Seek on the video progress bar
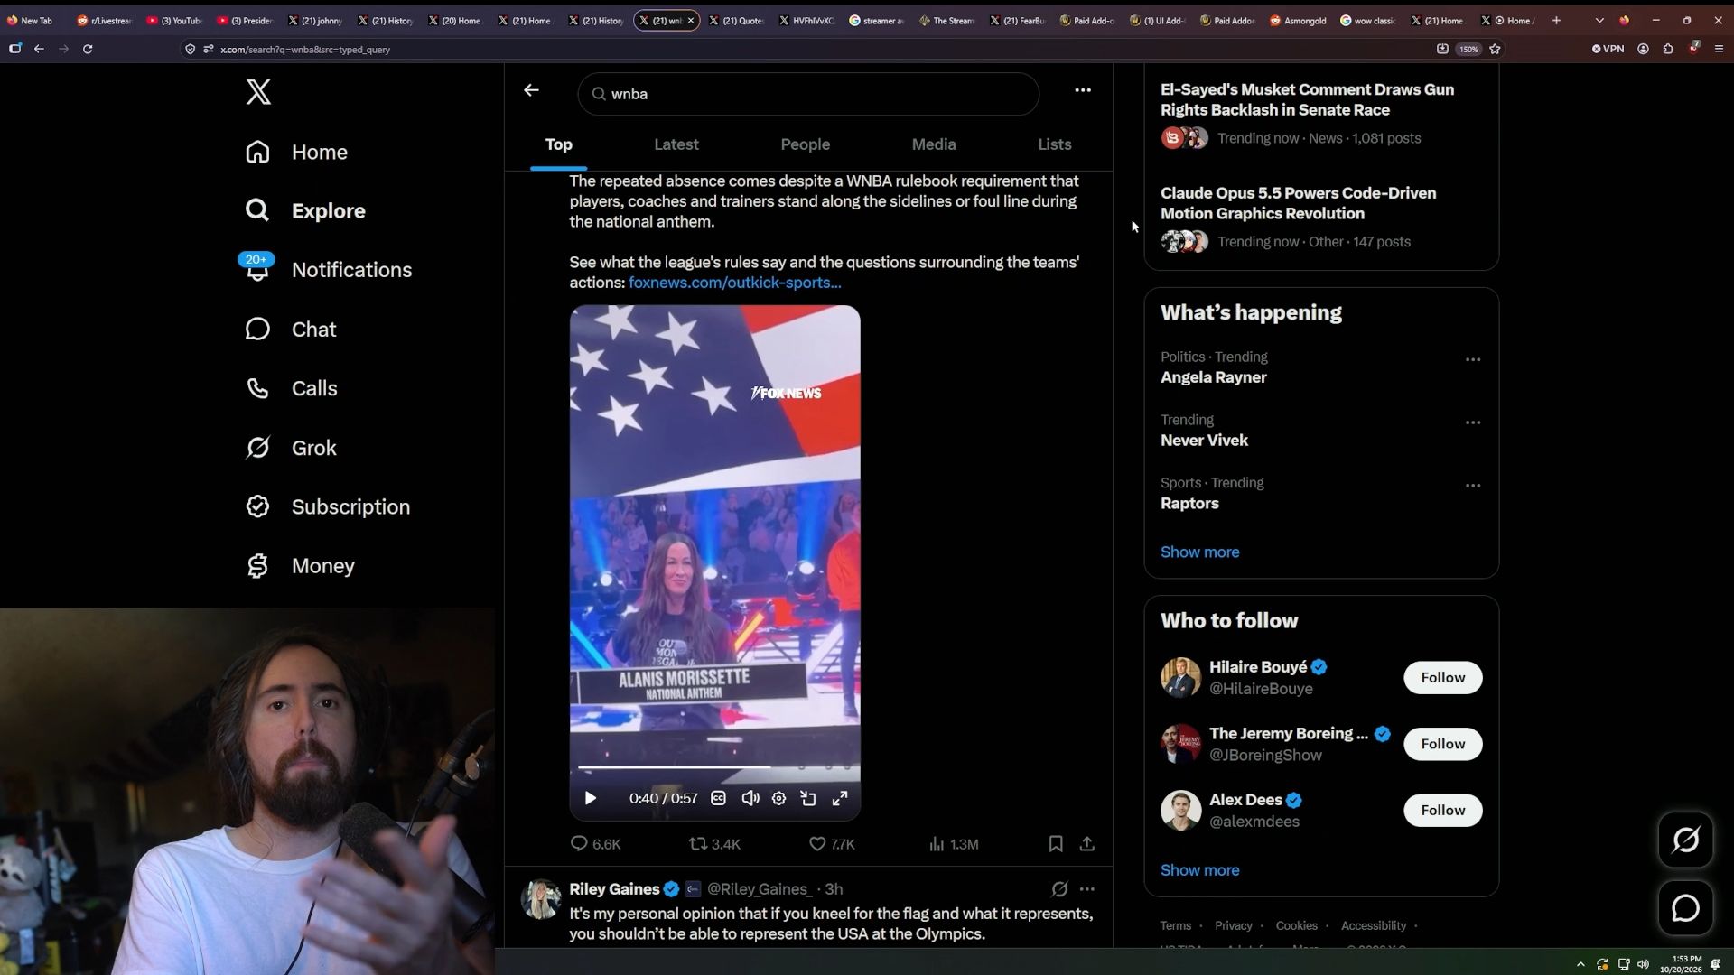This screenshot has width=1734, height=975. 714,767
